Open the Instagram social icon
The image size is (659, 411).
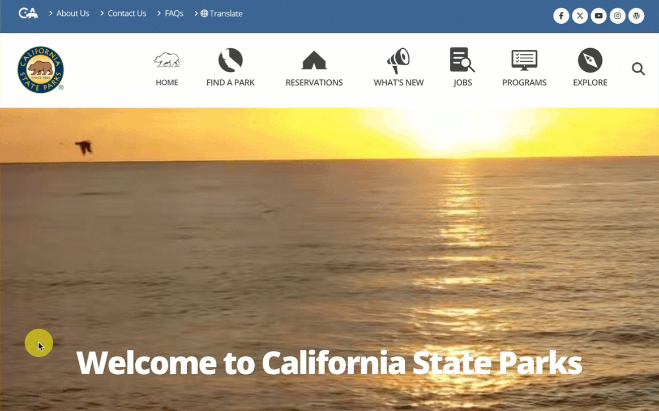click(618, 16)
